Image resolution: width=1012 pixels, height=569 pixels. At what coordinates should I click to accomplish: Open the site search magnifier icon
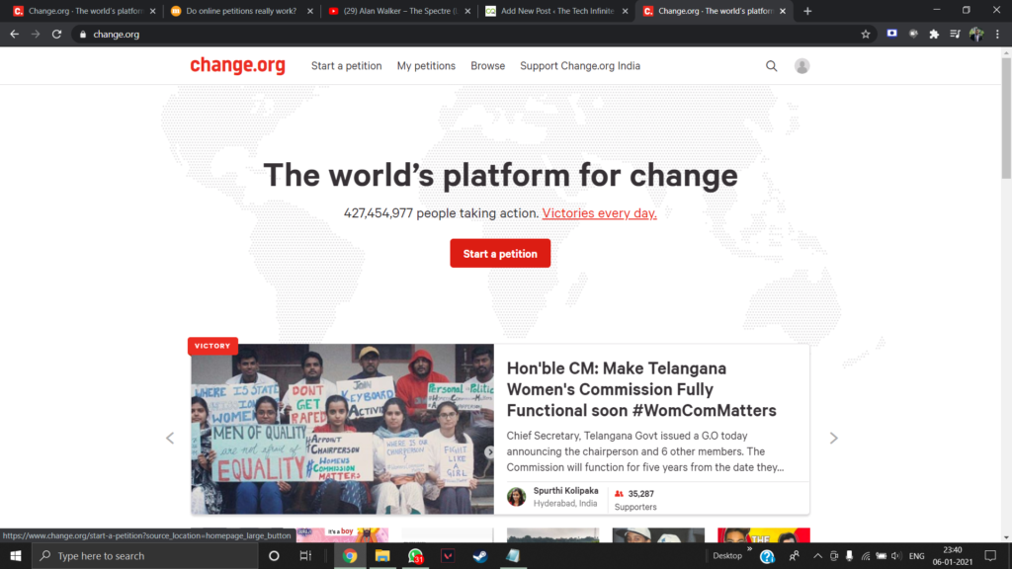pos(771,66)
